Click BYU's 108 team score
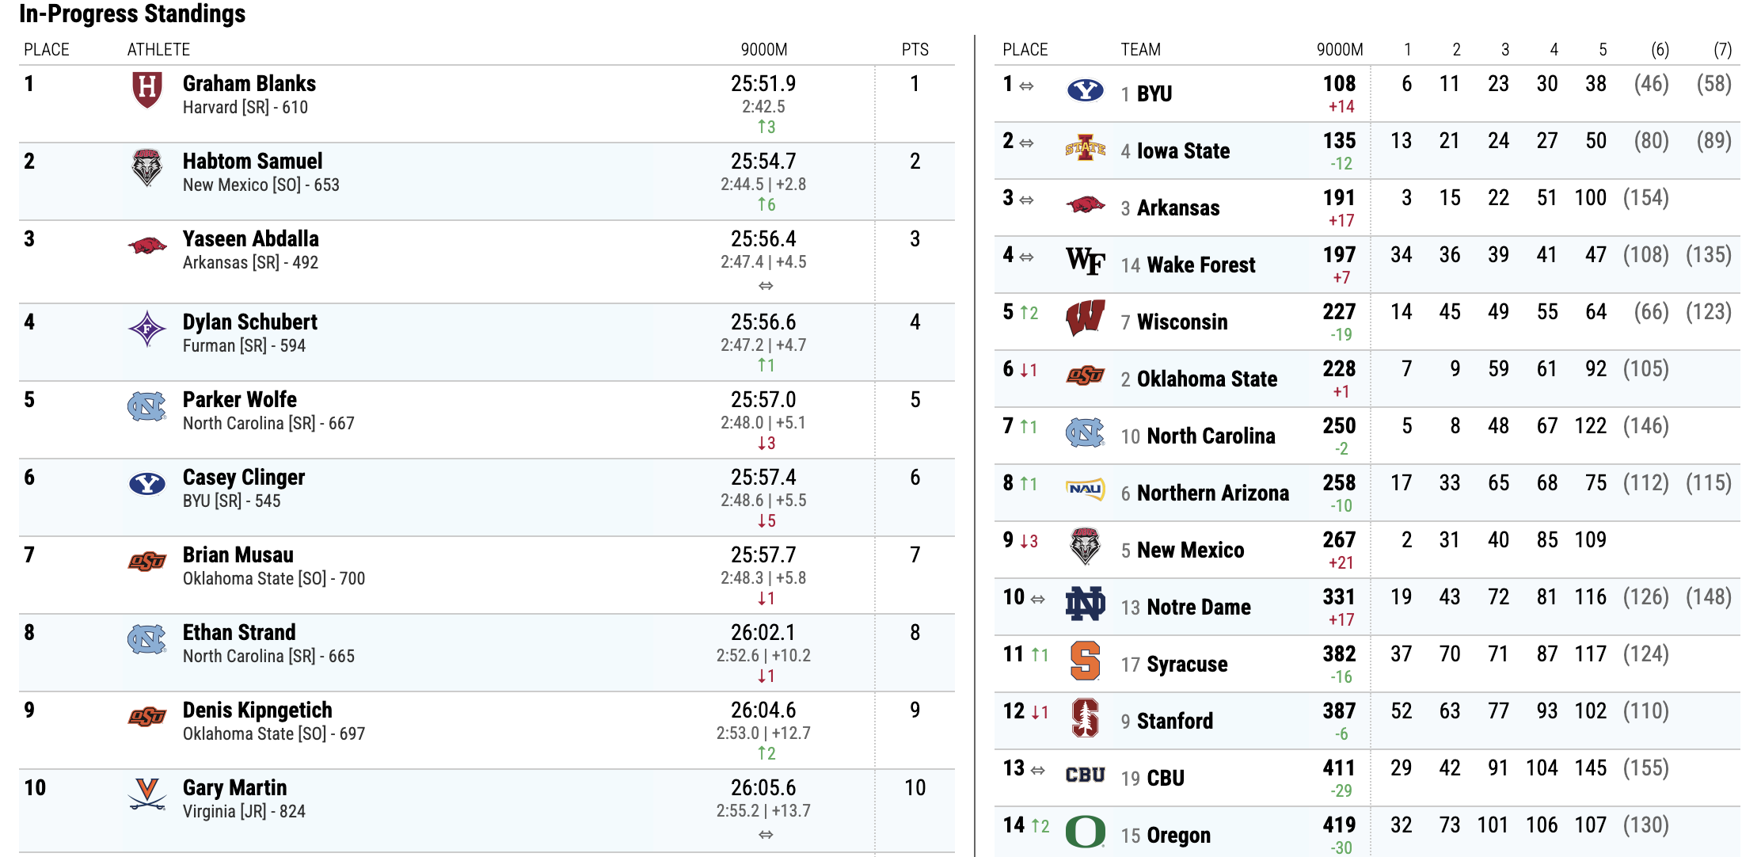 (x=1339, y=83)
